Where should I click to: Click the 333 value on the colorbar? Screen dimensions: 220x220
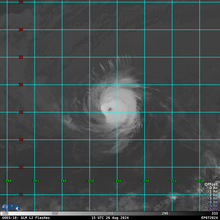(215, 213)
